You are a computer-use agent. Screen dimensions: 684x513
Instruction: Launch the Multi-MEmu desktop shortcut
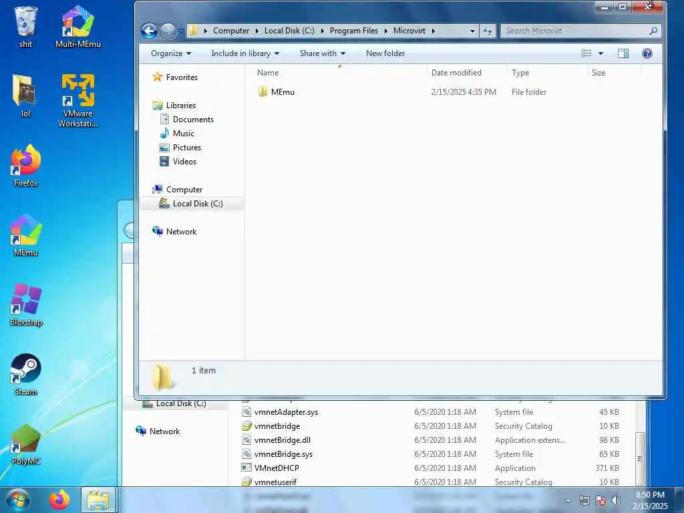coord(78,26)
